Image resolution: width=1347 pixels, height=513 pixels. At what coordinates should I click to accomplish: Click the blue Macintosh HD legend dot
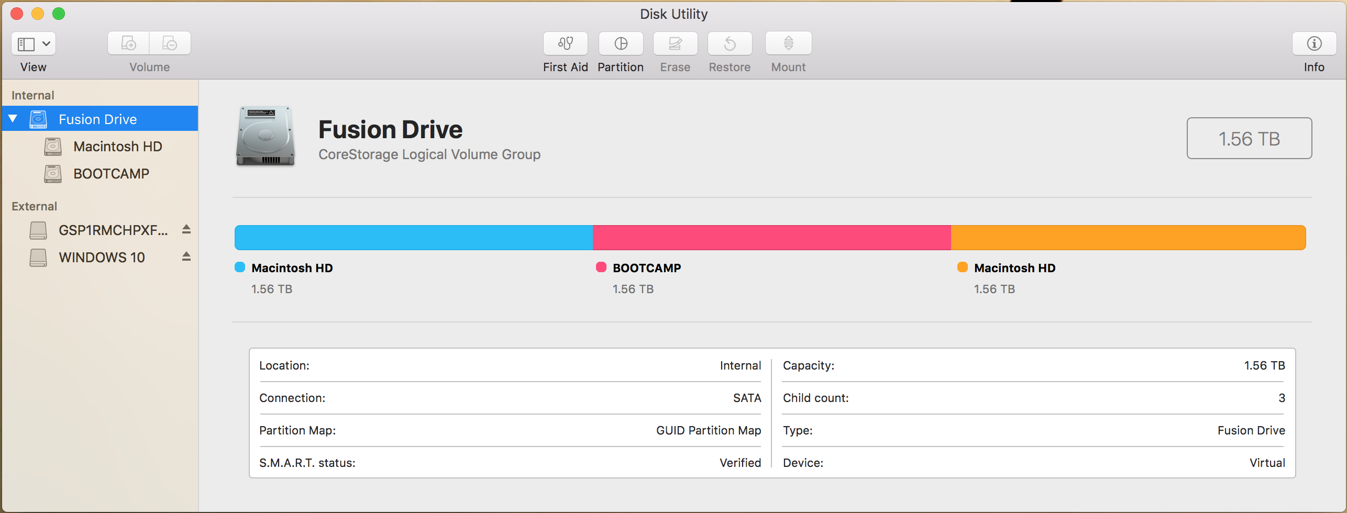point(240,267)
